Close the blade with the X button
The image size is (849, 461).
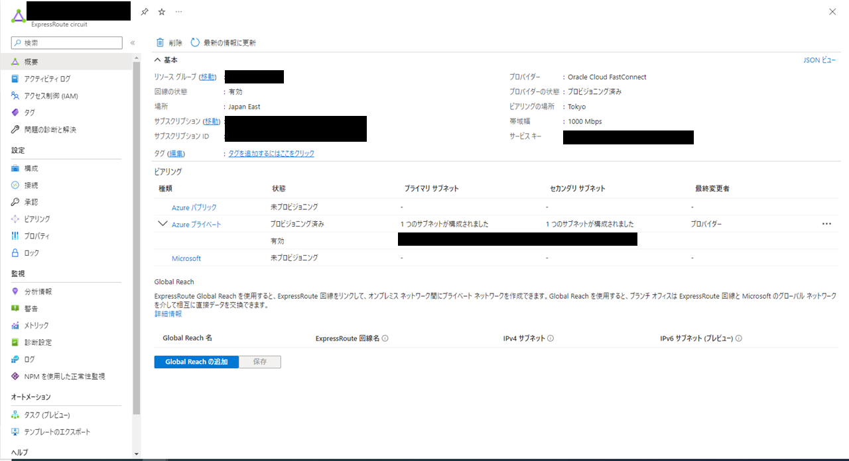click(x=832, y=12)
